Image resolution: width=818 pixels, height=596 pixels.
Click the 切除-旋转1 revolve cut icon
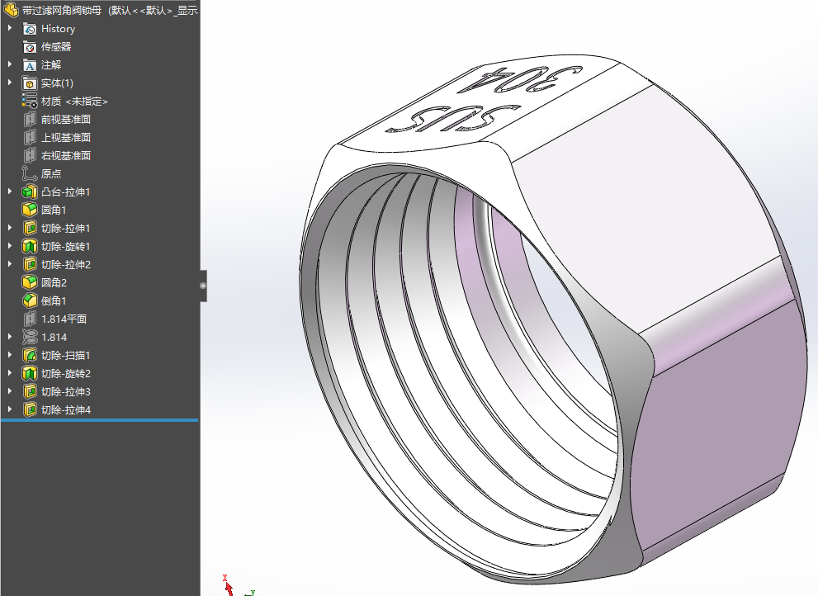coord(30,246)
